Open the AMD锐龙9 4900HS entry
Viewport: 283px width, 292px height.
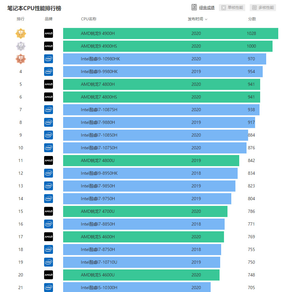(x=99, y=46)
